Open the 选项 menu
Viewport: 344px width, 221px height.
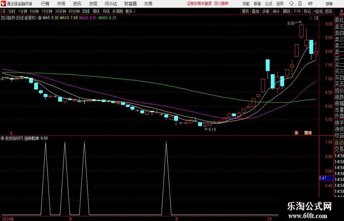click(280, 4)
